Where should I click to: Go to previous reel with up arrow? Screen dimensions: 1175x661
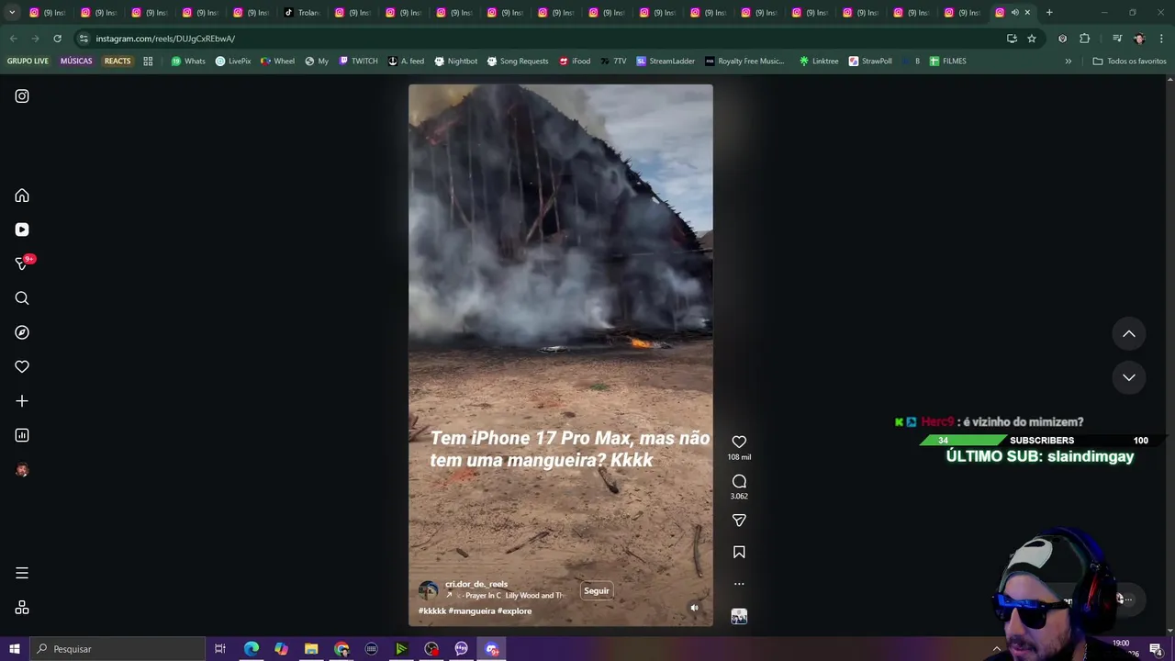[x=1129, y=334]
